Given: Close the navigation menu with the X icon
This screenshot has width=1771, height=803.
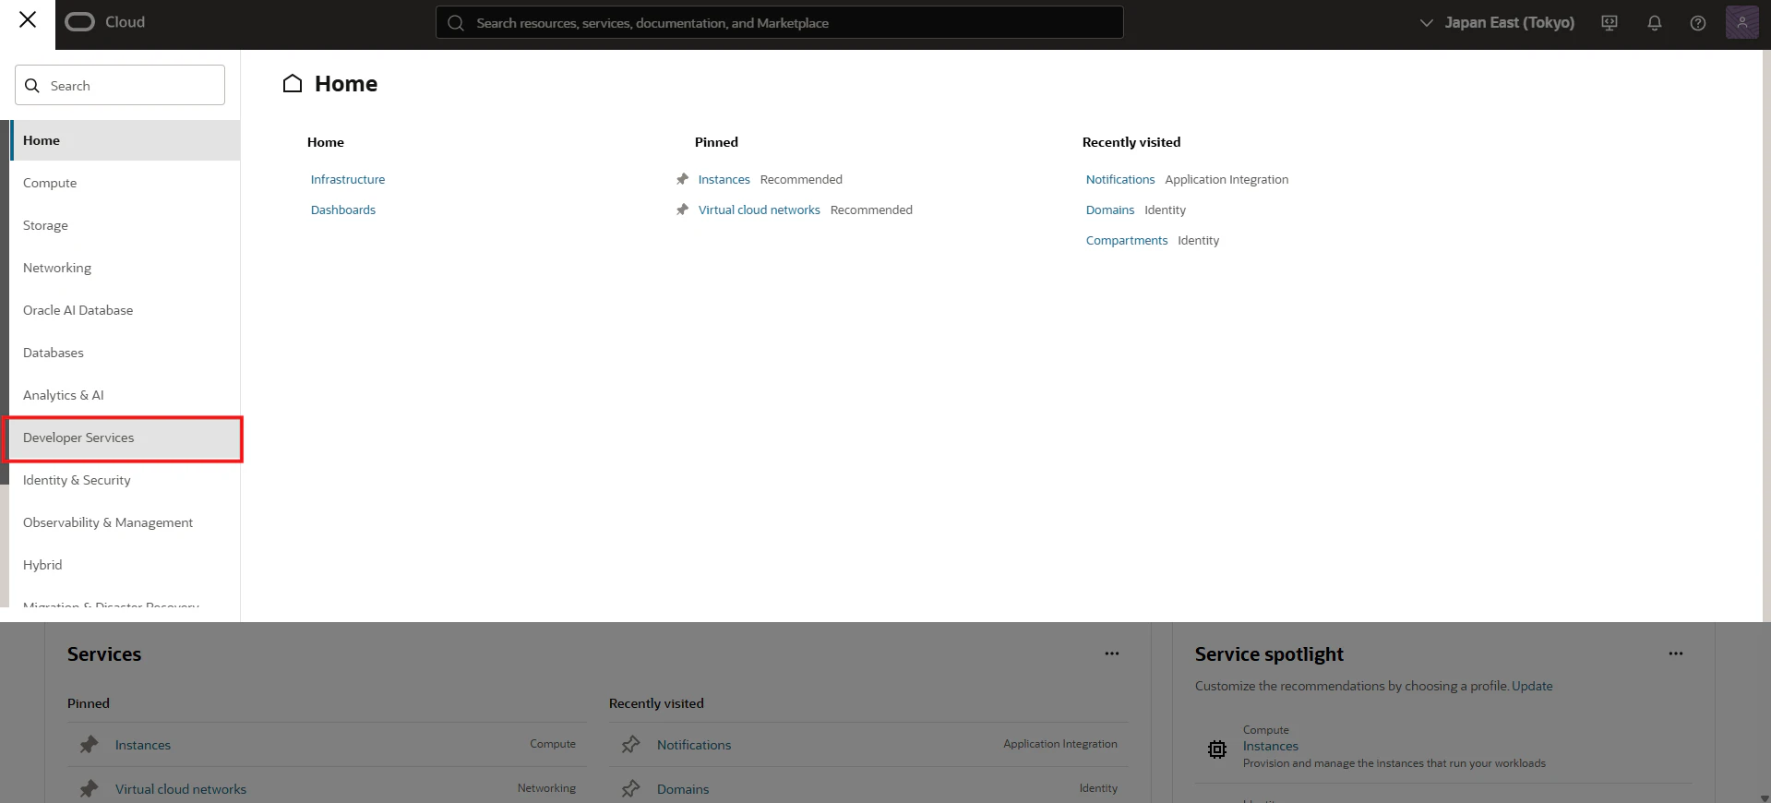Looking at the screenshot, I should (28, 19).
